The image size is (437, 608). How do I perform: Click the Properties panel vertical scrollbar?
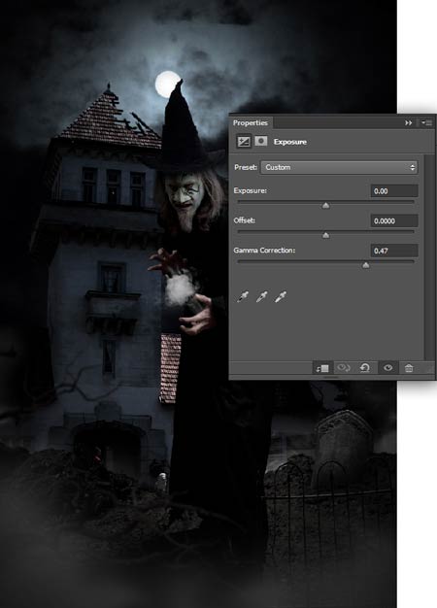[428, 257]
